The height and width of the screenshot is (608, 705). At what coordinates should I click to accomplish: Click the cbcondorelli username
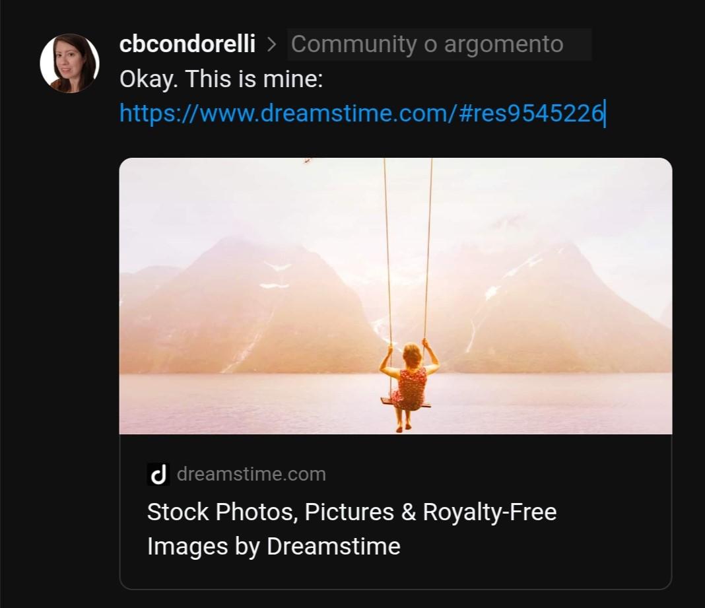[187, 44]
